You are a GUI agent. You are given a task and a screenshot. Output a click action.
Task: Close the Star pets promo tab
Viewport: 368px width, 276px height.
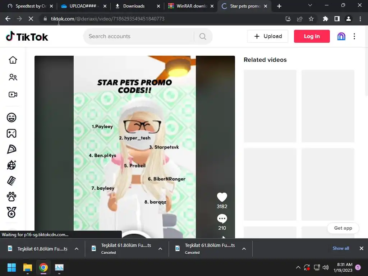[x=266, y=6]
